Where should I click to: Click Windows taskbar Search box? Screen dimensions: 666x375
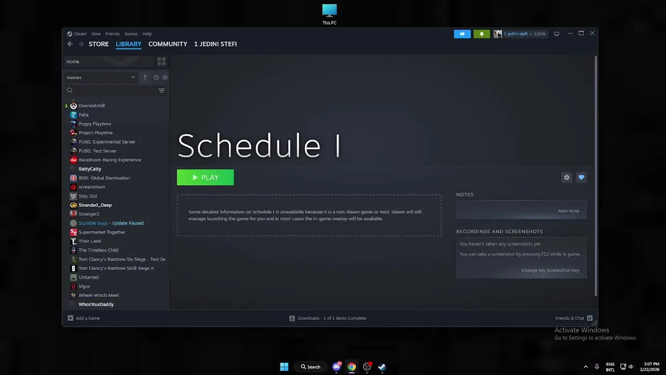pyautogui.click(x=311, y=367)
